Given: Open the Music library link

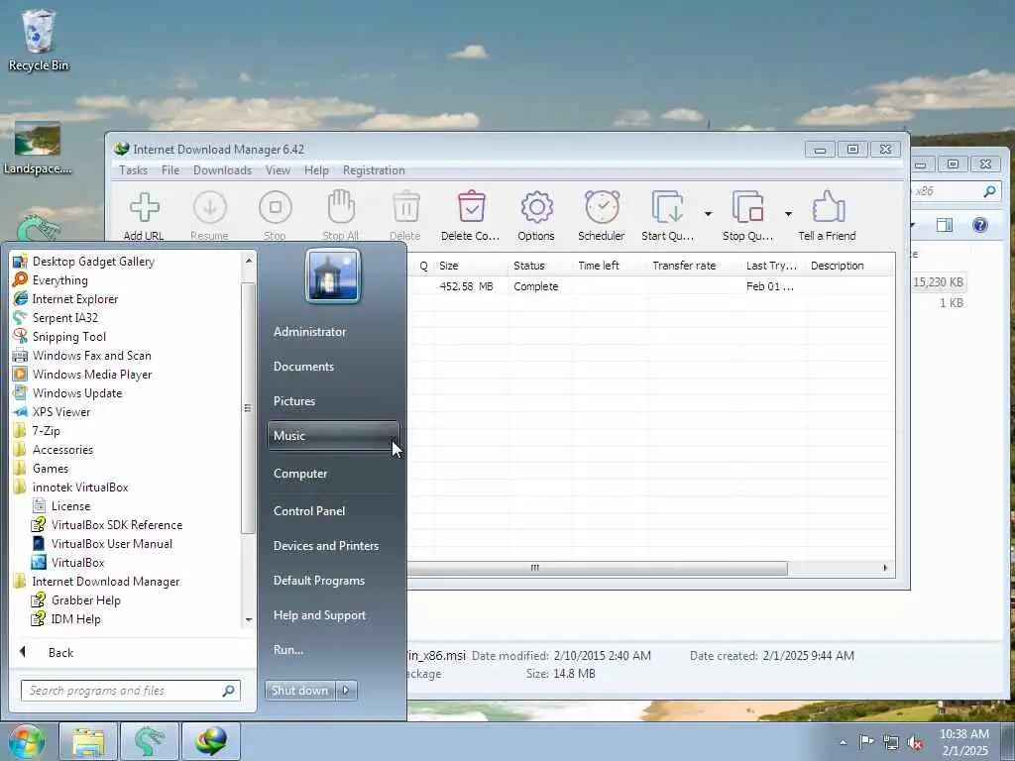Looking at the screenshot, I should [x=333, y=436].
